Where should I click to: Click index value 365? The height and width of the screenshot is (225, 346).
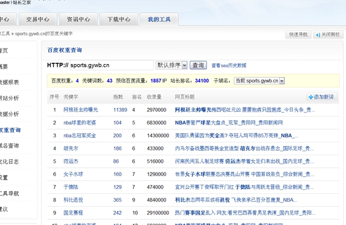point(118,200)
